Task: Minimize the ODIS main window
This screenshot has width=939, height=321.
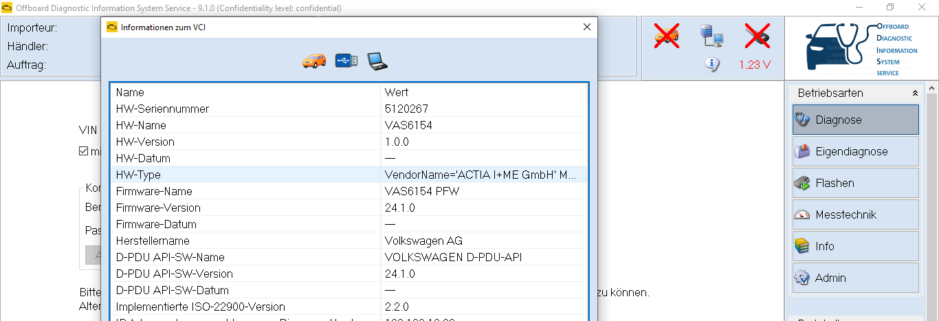Action: point(859,7)
